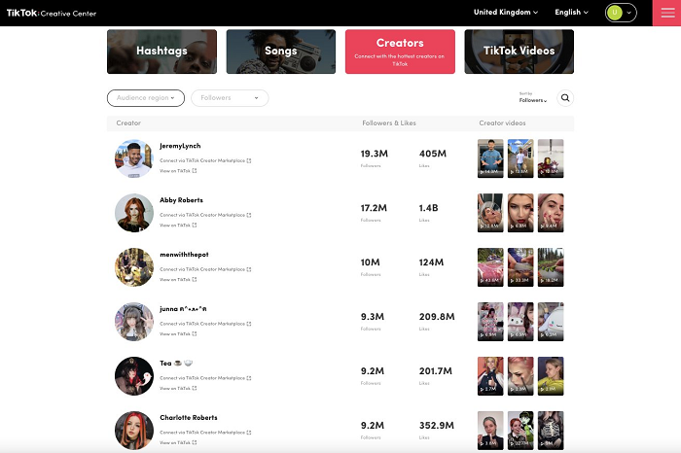Play JeremyLynch's first video thumbnail

[x=490, y=158]
